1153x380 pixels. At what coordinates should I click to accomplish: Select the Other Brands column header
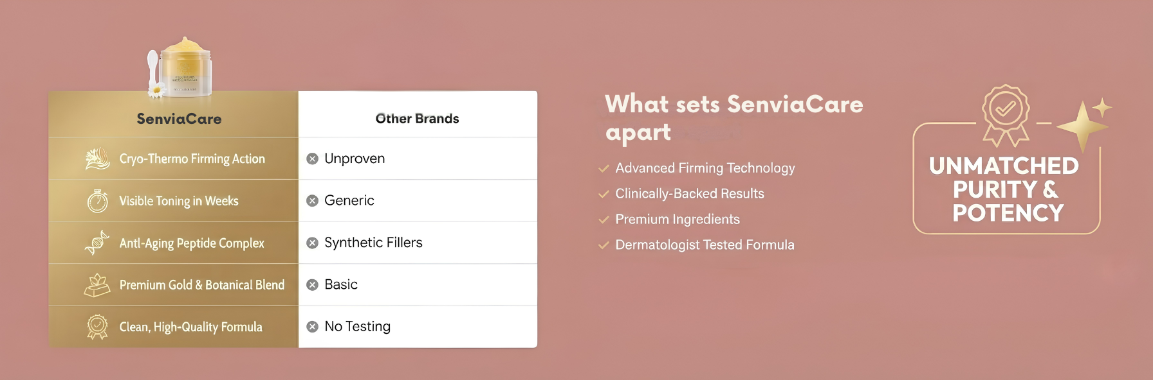[x=417, y=119]
